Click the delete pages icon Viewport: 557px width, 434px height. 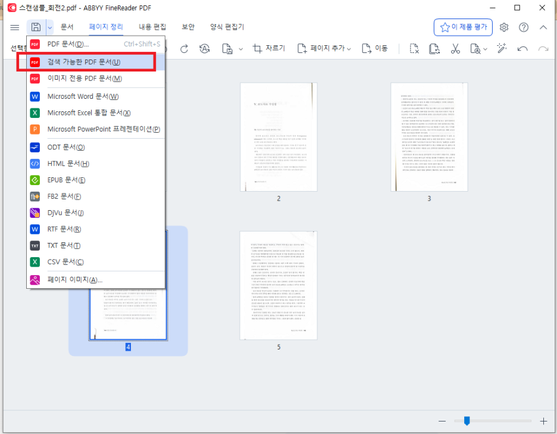pyautogui.click(x=414, y=49)
